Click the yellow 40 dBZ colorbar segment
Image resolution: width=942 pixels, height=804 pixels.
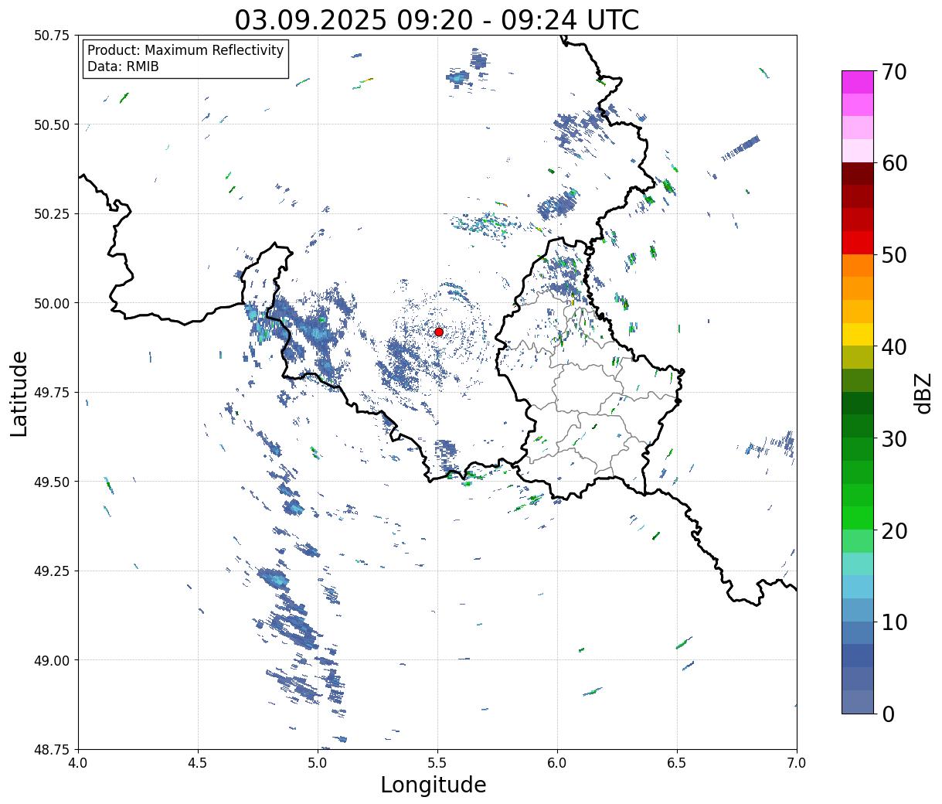858,335
